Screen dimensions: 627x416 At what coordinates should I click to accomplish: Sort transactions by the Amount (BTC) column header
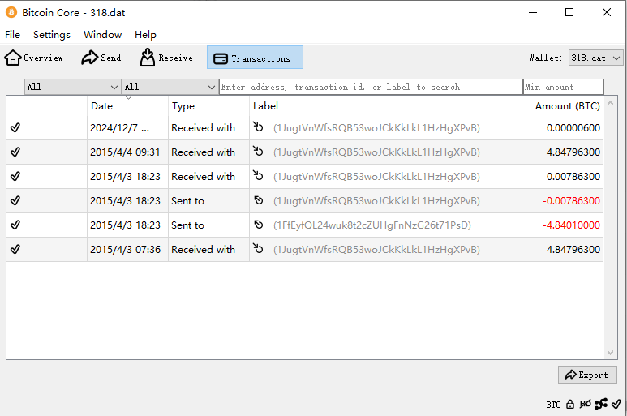click(567, 106)
